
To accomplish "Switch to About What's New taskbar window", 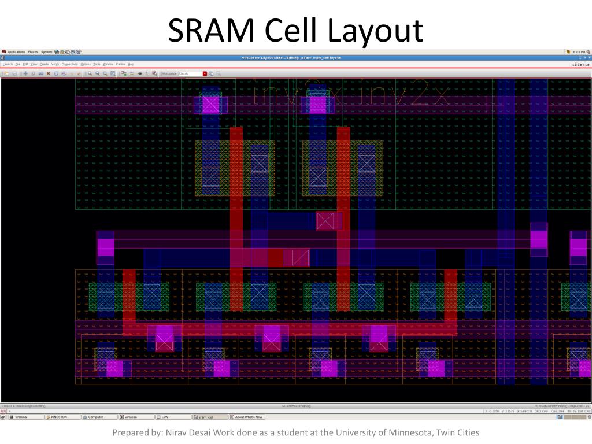I will coord(247,417).
